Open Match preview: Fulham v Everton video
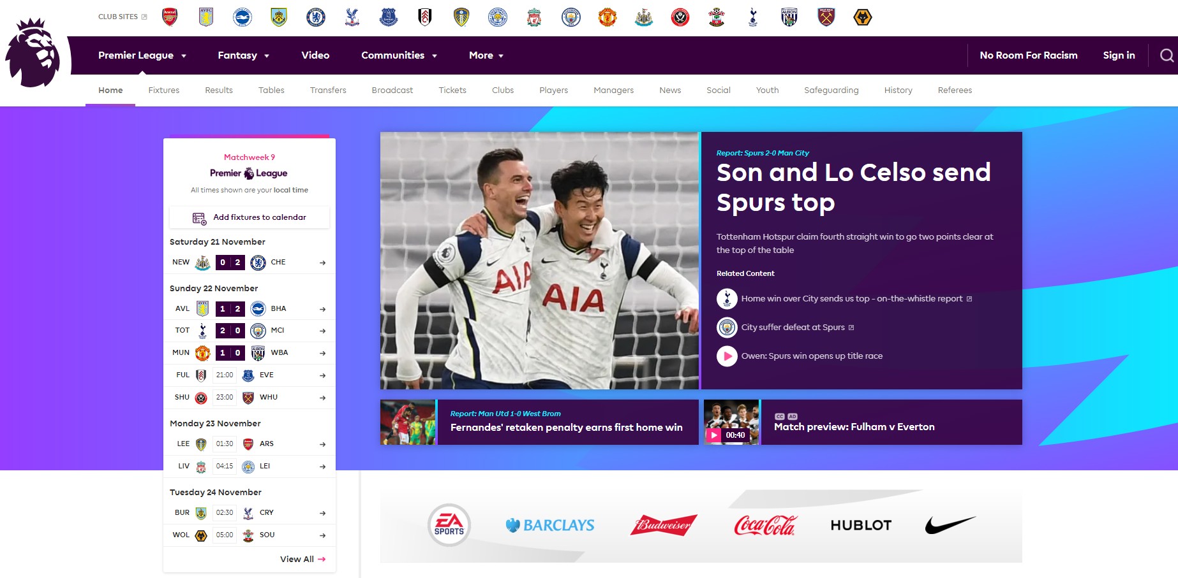Viewport: 1178px width, 578px height. pos(854,427)
